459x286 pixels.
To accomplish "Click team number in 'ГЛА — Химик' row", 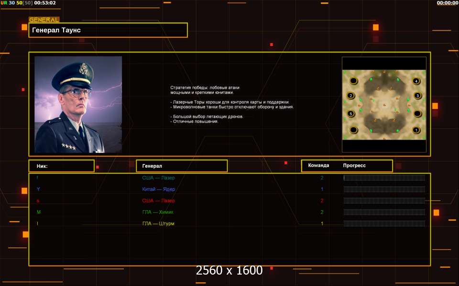I will click(322, 212).
